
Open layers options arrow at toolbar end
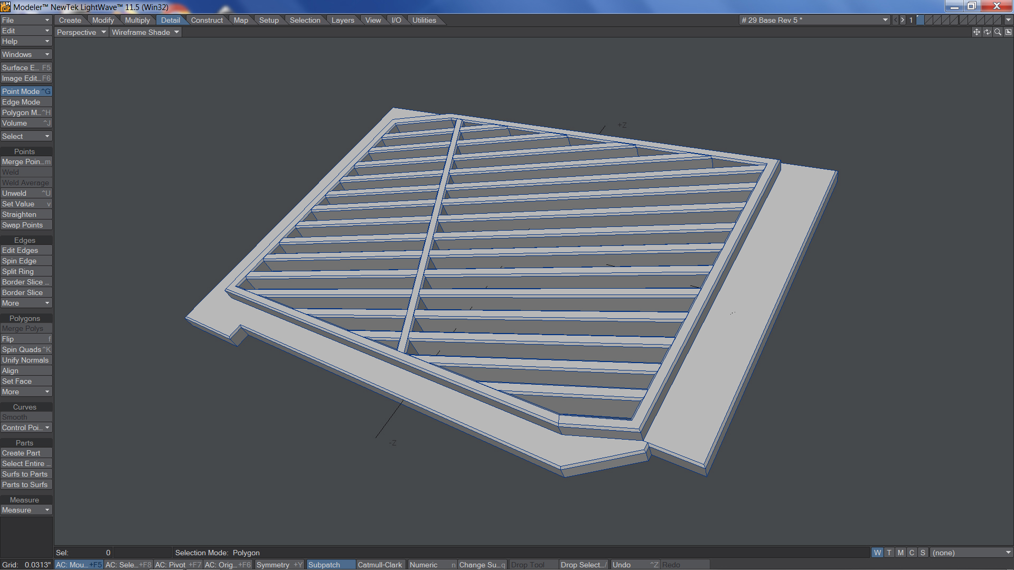(x=1008, y=20)
